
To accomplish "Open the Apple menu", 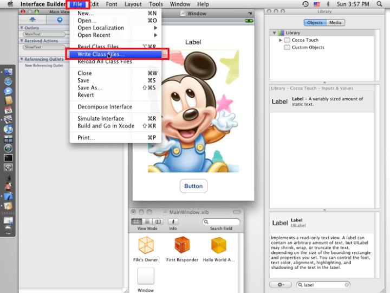I will click(x=10, y=4).
